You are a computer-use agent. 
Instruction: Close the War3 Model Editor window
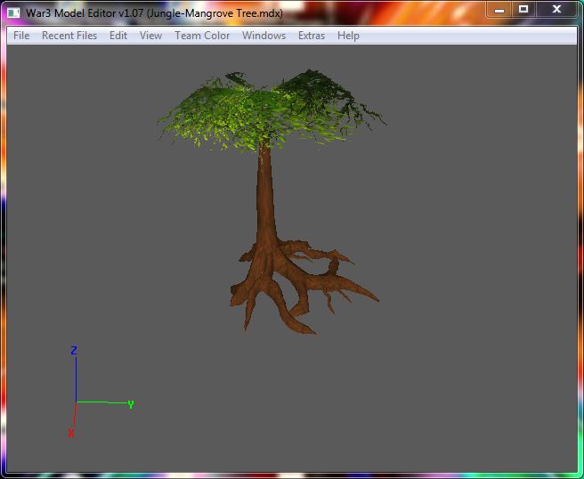(x=556, y=10)
